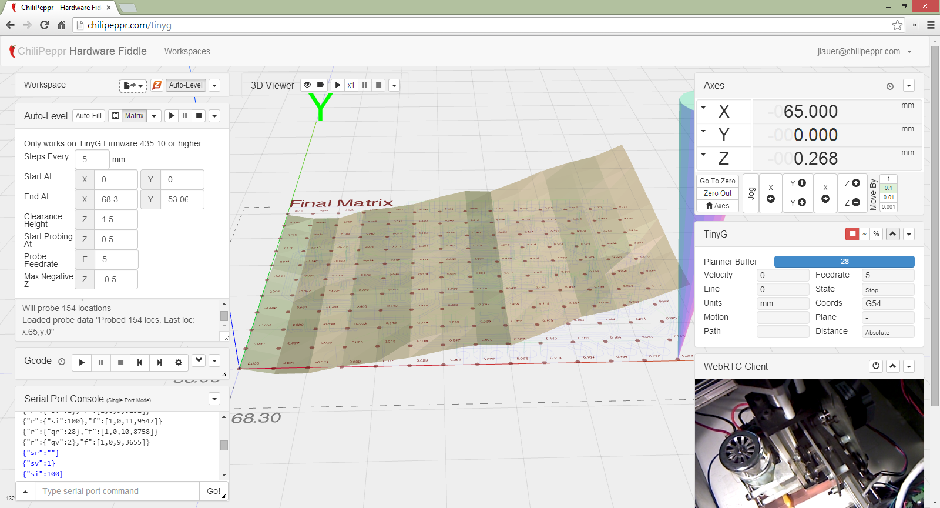Open the Workspace options dropdown
The height and width of the screenshot is (508, 940).
pos(214,85)
